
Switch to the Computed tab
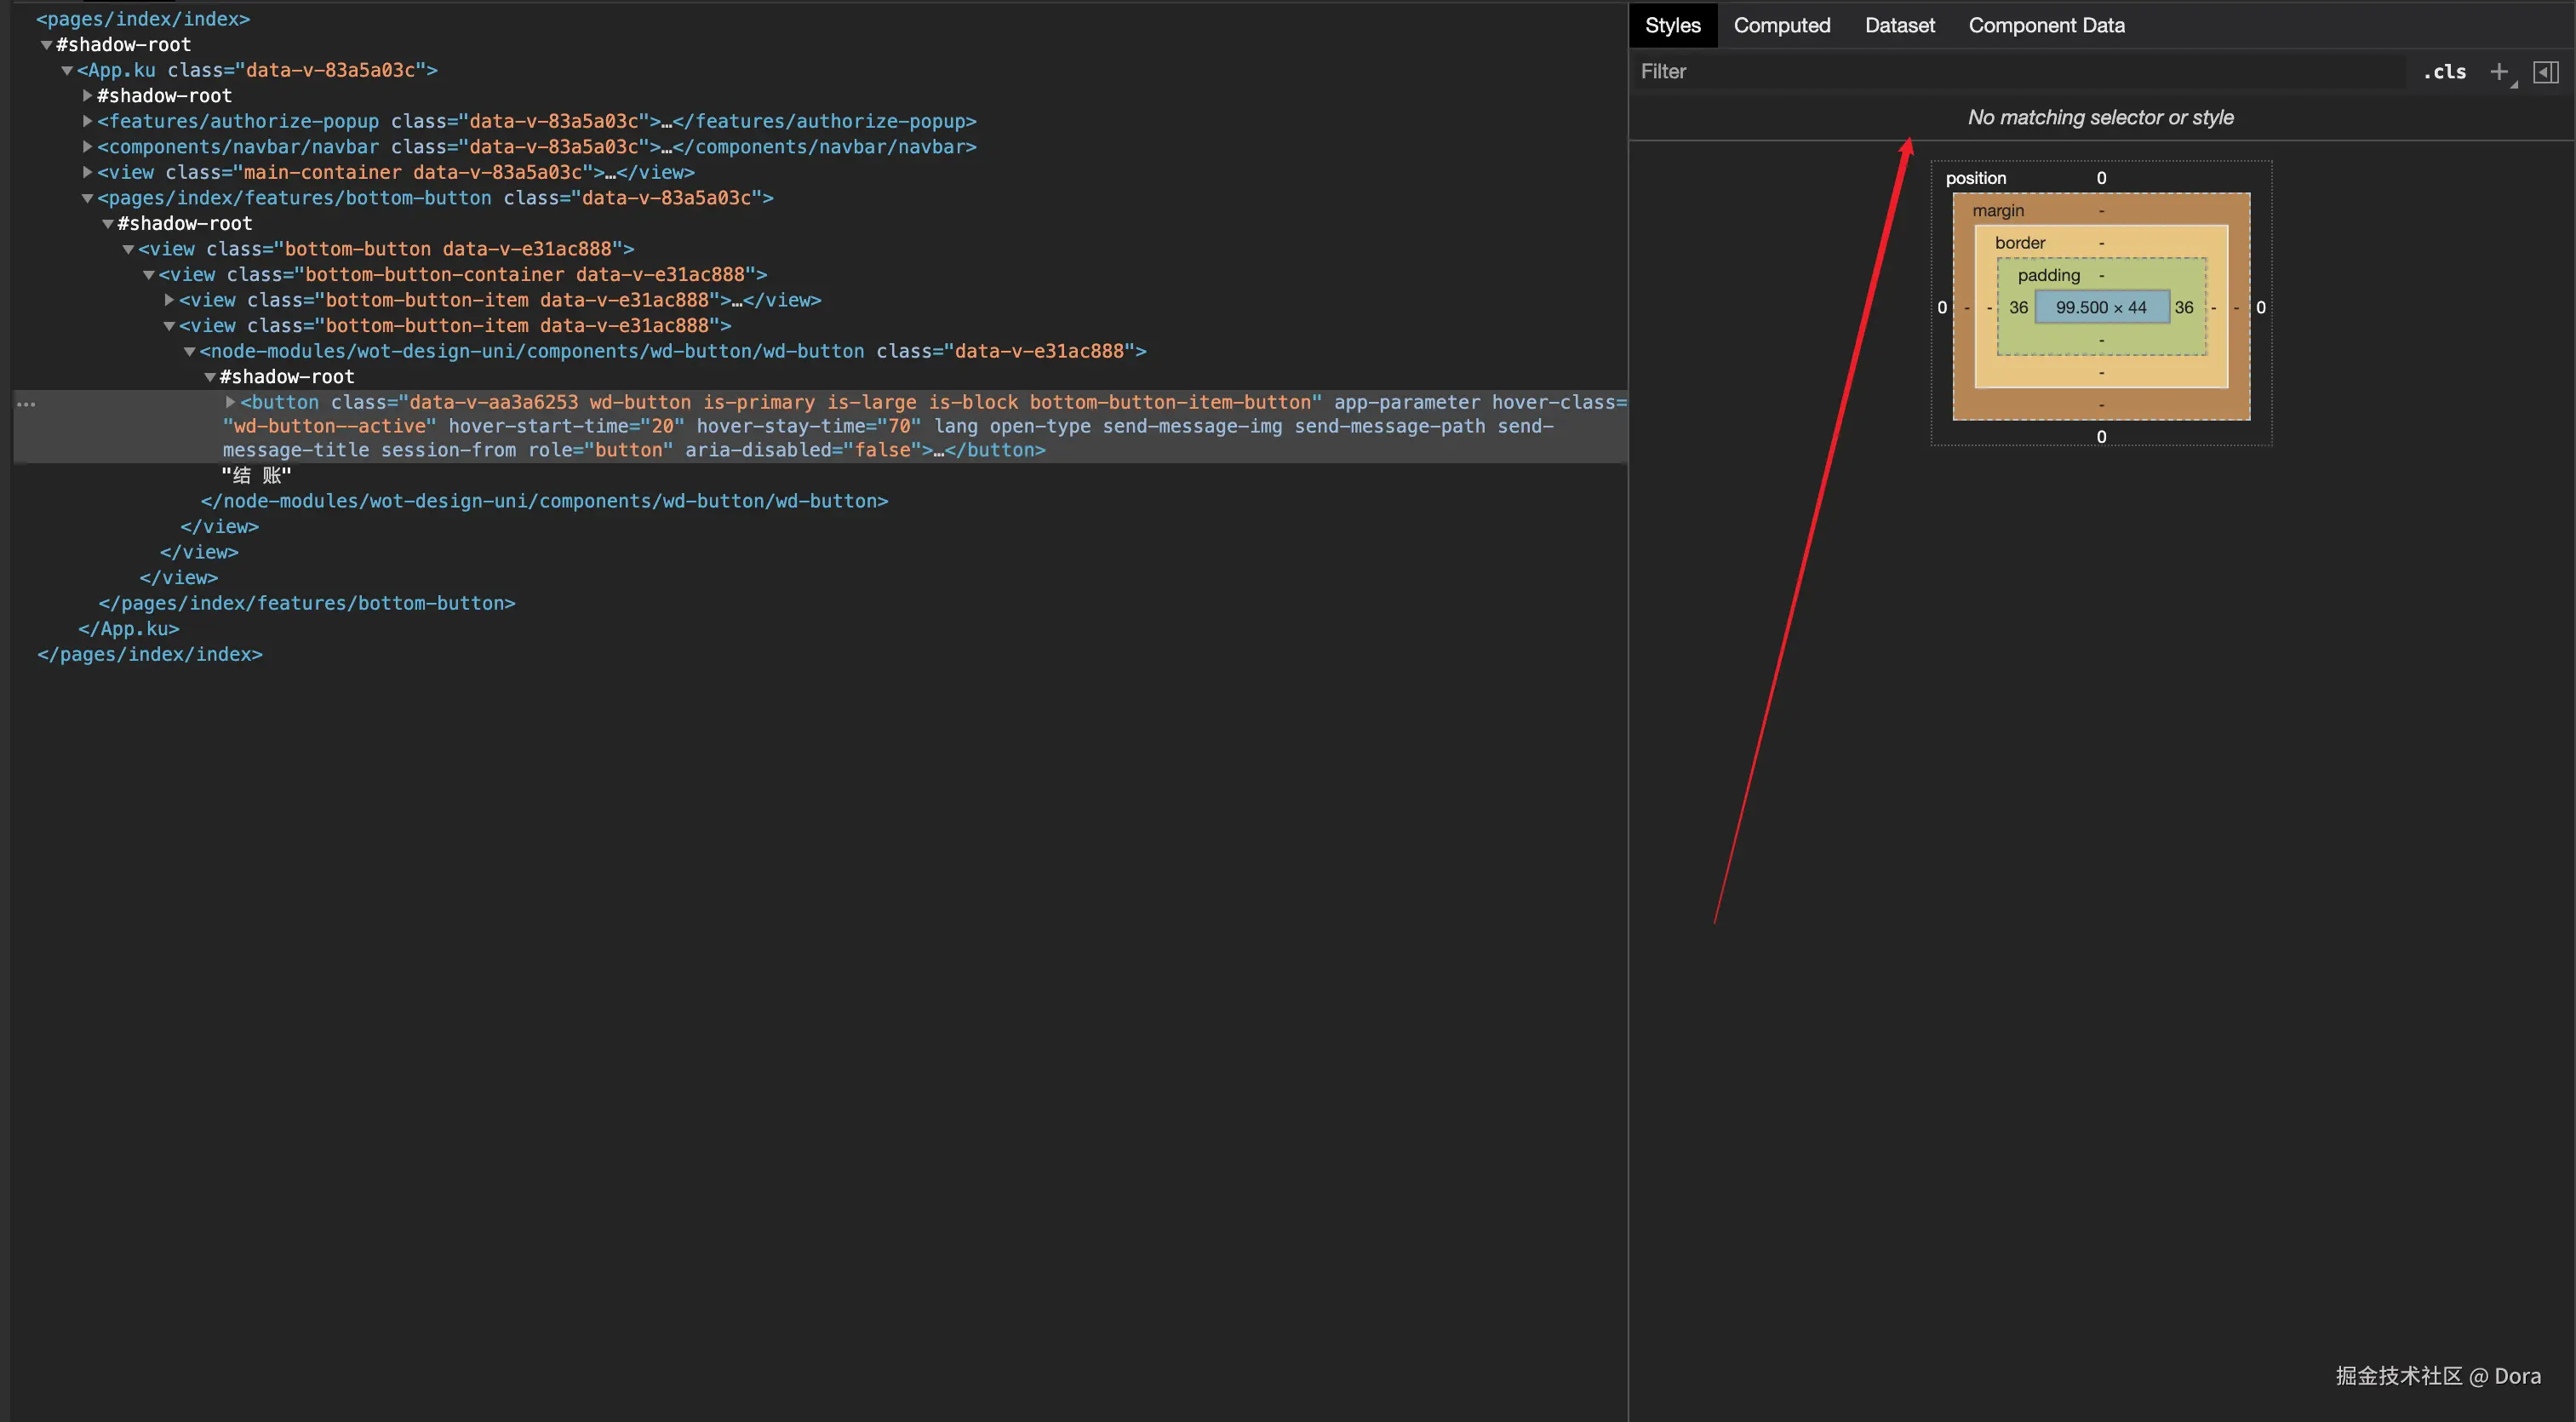coord(1781,25)
